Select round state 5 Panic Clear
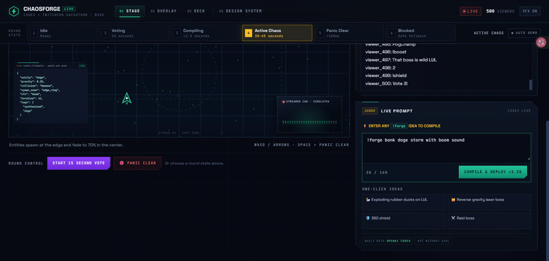 tap(349, 33)
